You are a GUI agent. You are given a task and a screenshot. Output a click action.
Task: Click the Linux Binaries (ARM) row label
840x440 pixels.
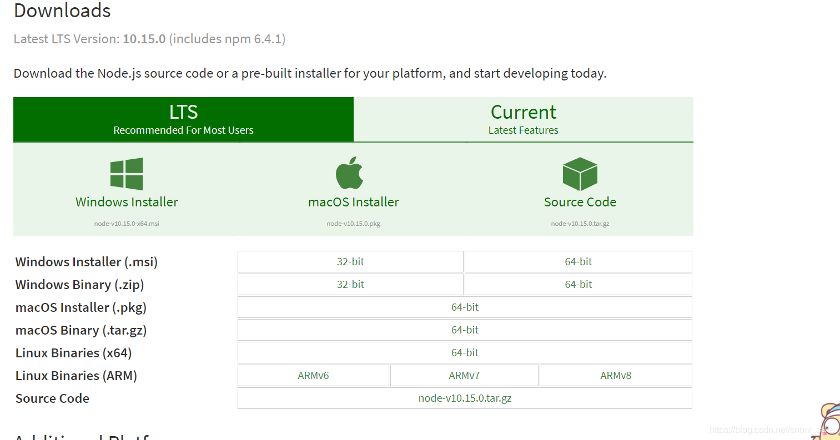coord(76,376)
